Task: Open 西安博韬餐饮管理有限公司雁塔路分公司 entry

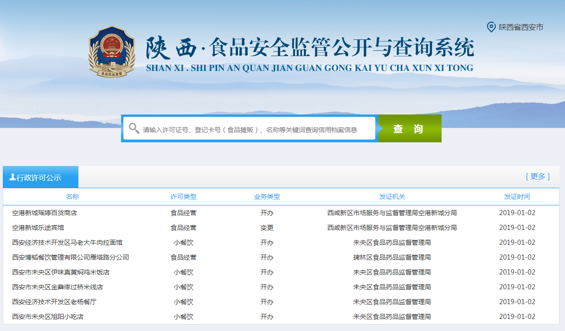Action: pos(71,258)
